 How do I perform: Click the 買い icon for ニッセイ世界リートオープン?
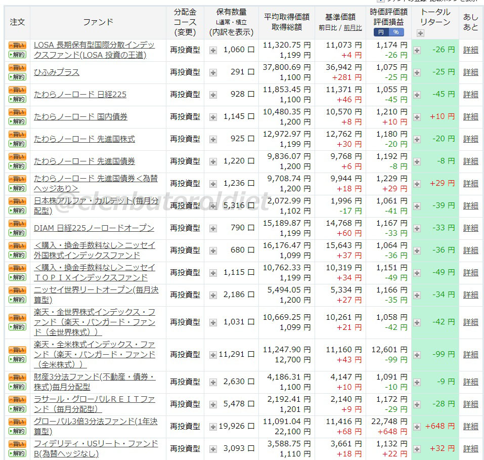[17, 290]
